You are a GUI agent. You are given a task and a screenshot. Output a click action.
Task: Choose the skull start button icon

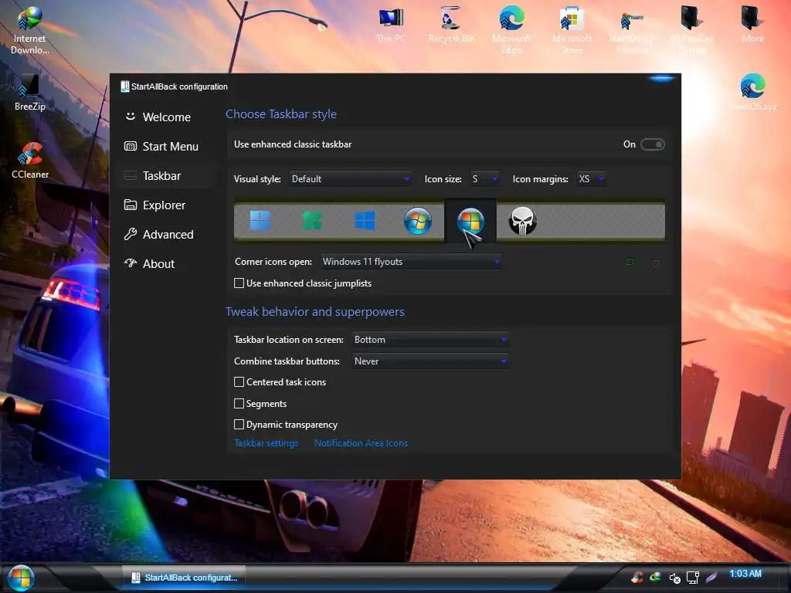click(x=522, y=221)
